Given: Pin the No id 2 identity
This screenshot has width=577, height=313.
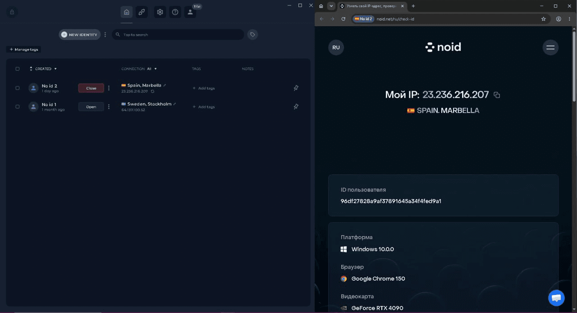Looking at the screenshot, I should [296, 88].
